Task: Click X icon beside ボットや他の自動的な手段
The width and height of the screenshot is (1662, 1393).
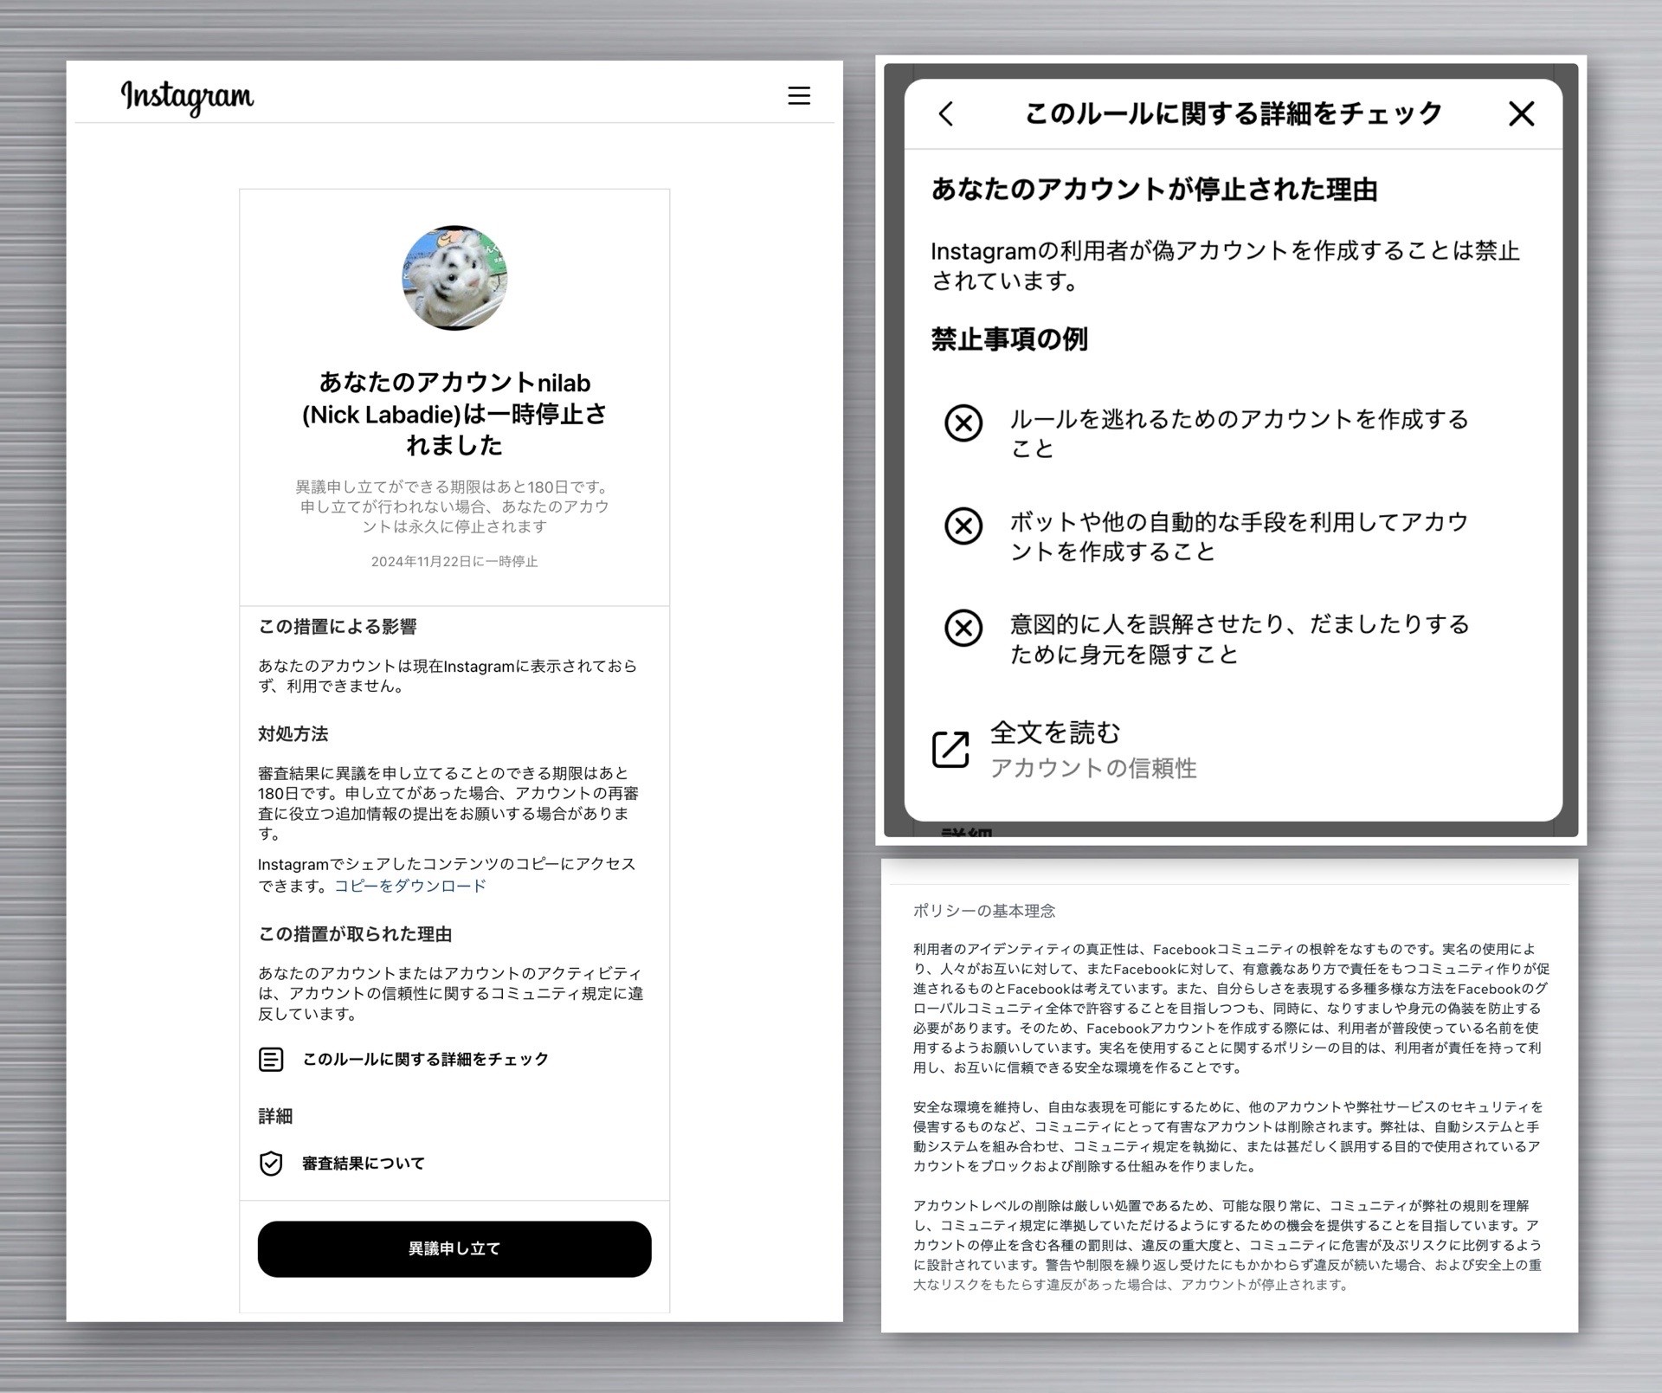Action: 963,526
